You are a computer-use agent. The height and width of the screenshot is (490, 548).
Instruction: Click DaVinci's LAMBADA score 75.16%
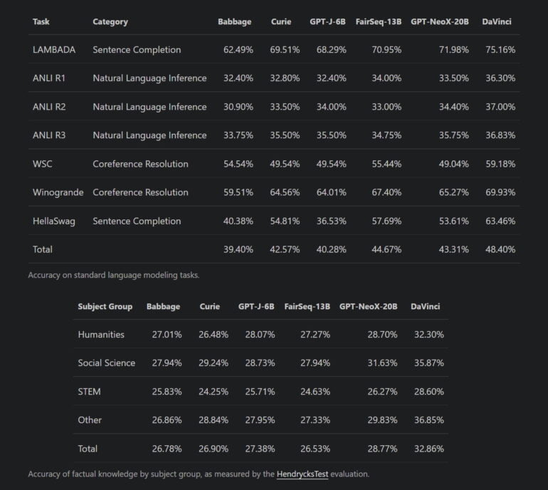coord(500,50)
